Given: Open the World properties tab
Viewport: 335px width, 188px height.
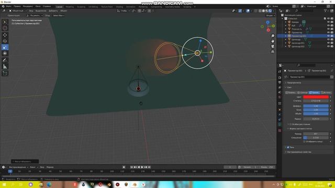Looking at the screenshot, I should [x=280, y=97].
